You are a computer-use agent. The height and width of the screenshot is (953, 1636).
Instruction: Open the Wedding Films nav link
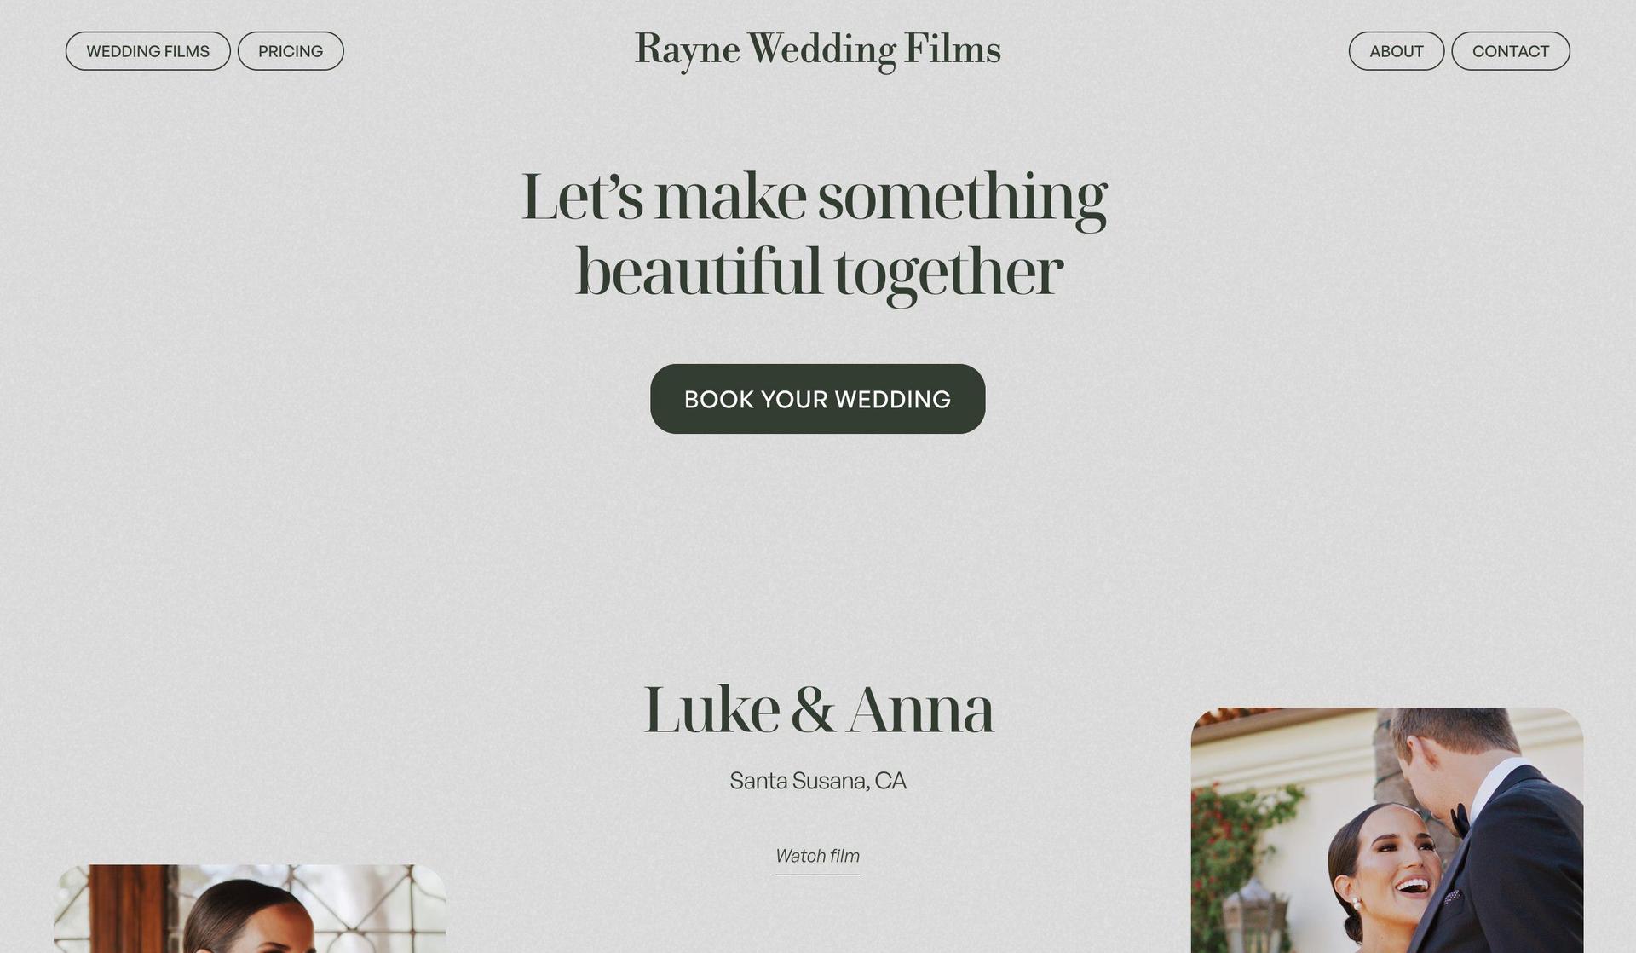pyautogui.click(x=148, y=51)
